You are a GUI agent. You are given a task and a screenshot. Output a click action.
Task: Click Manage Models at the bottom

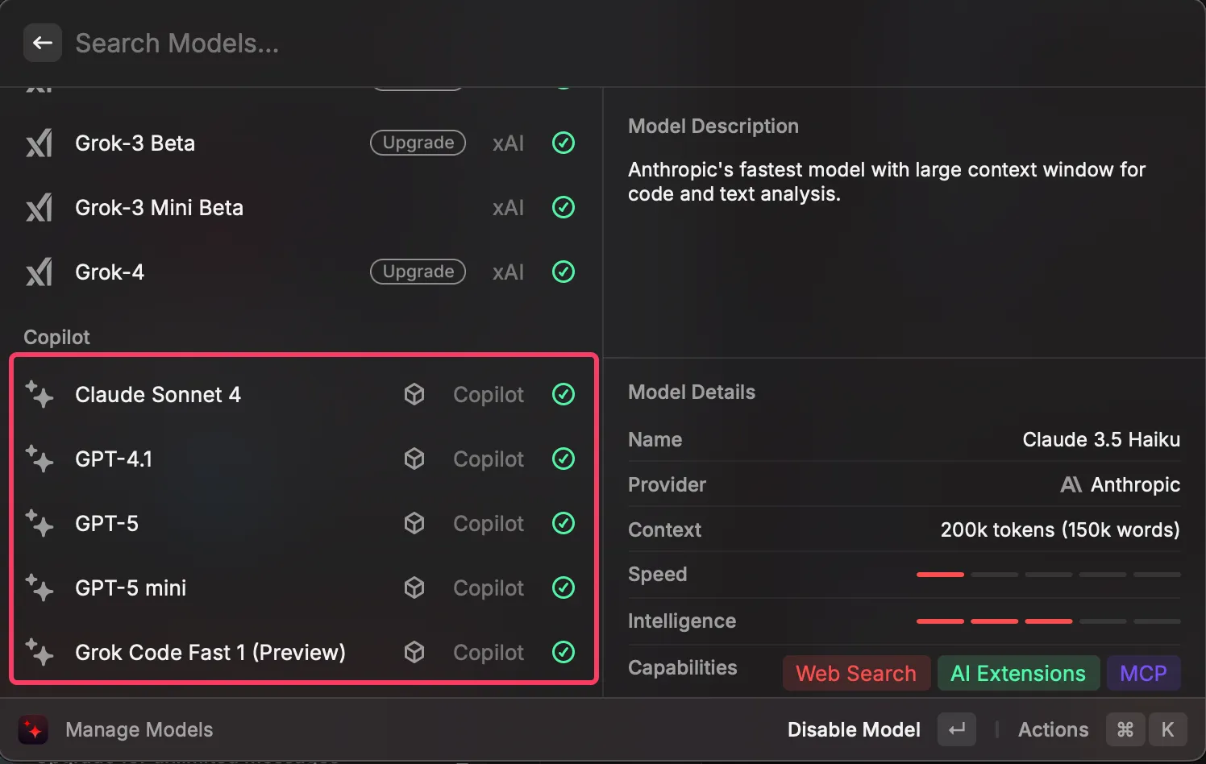(x=139, y=729)
